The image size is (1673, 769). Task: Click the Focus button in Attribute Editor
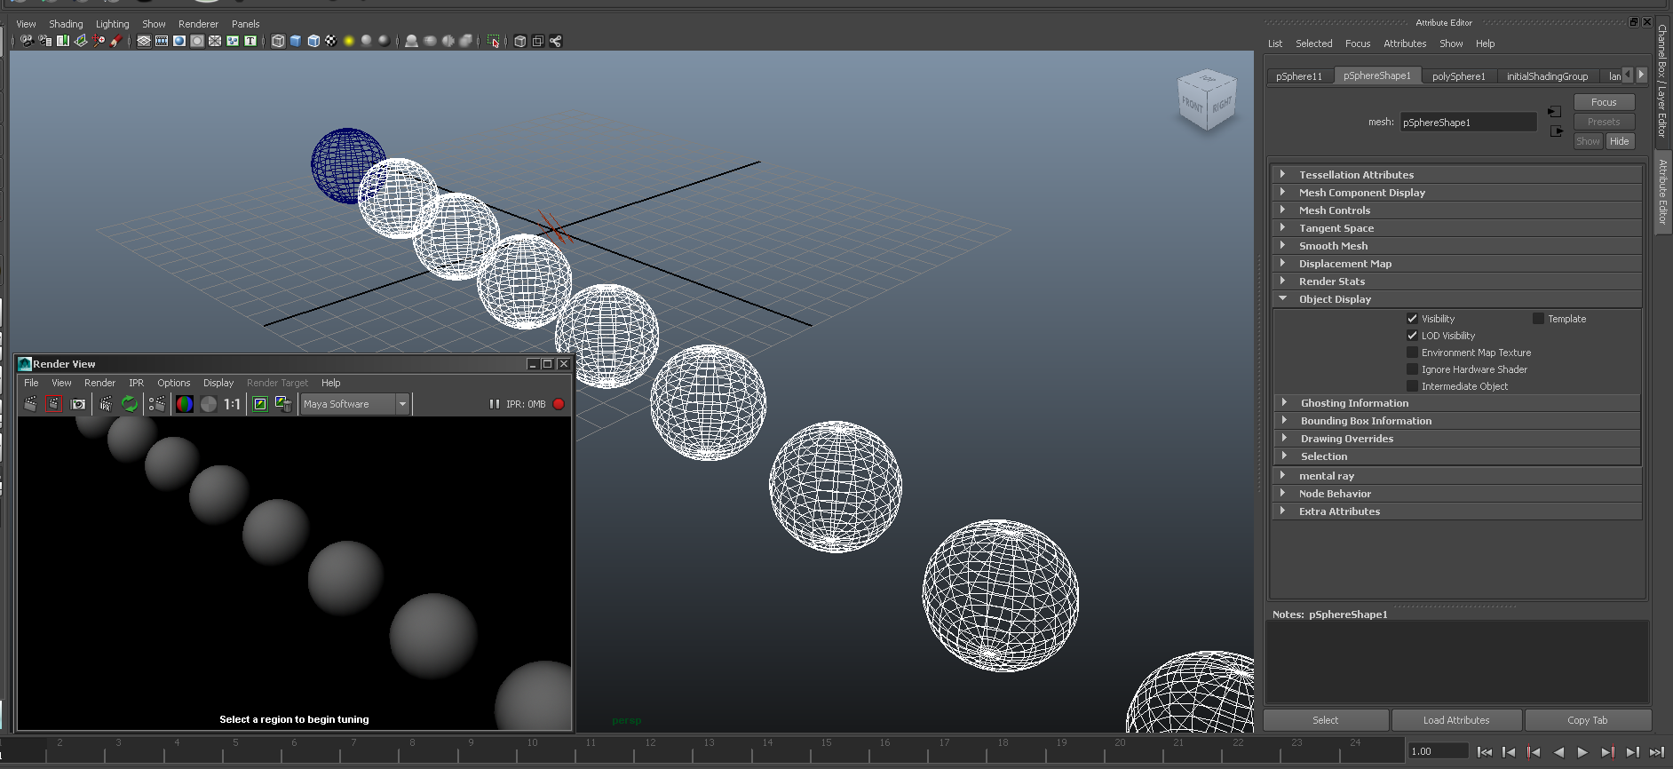click(1604, 102)
